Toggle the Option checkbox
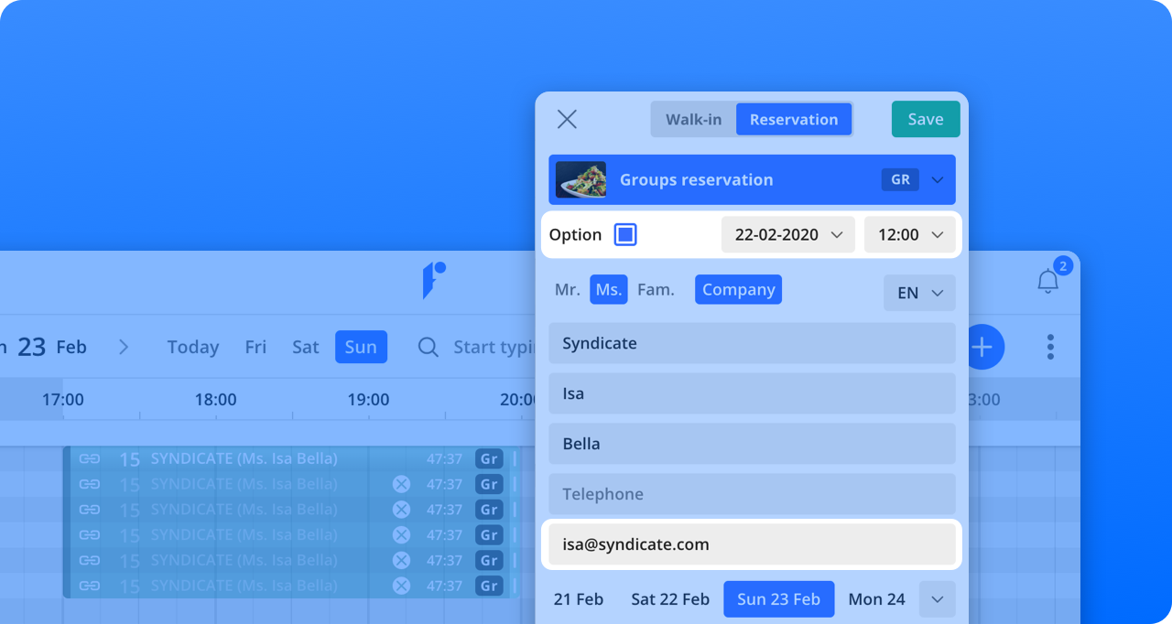 coord(625,234)
